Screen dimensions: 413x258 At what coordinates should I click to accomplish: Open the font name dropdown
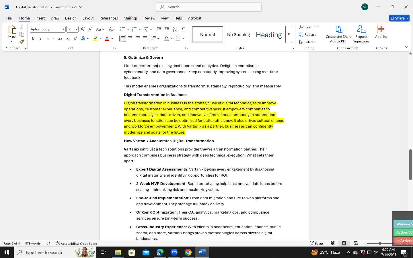click(x=64, y=29)
